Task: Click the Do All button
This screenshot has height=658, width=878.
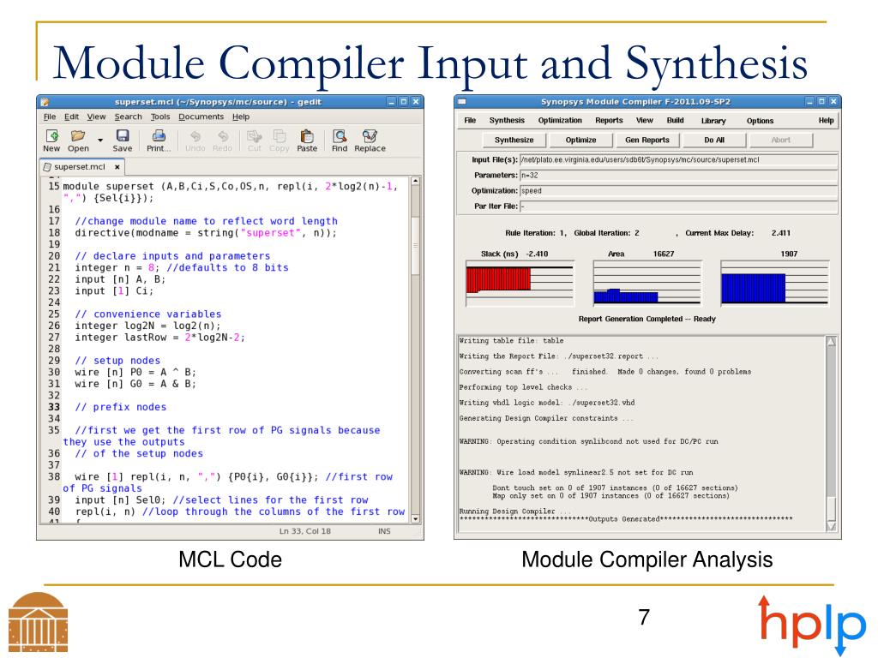Action: (714, 140)
